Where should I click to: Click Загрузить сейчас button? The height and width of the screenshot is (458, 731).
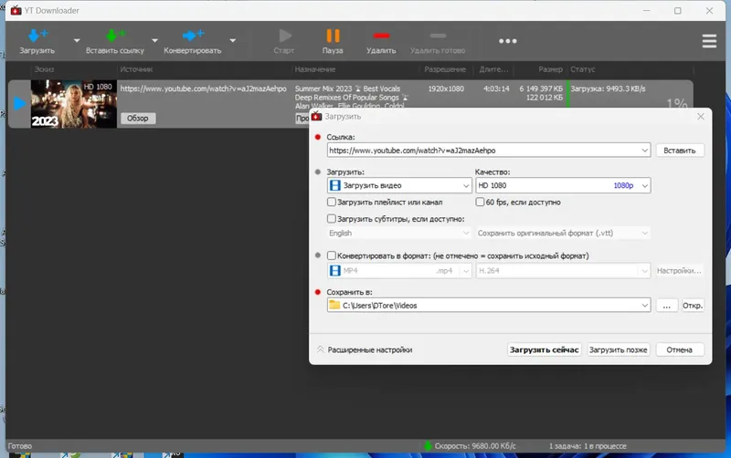click(x=544, y=349)
